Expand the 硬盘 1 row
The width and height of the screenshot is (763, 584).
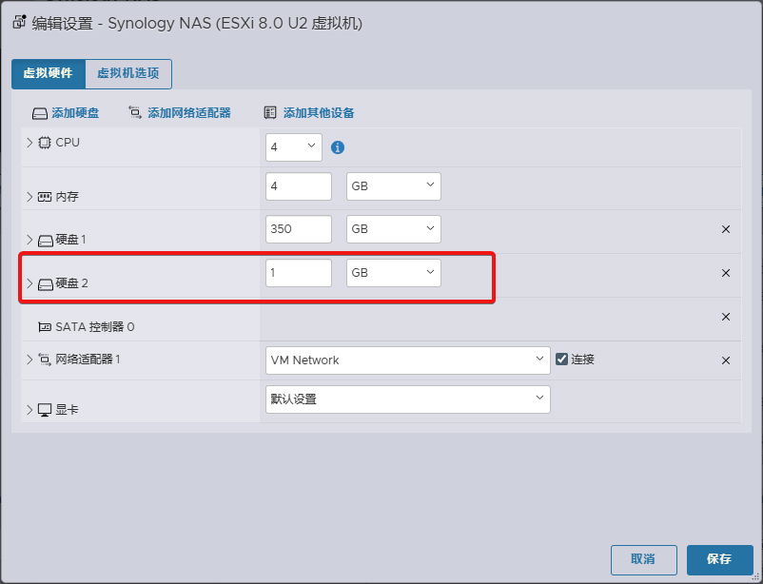pos(29,240)
